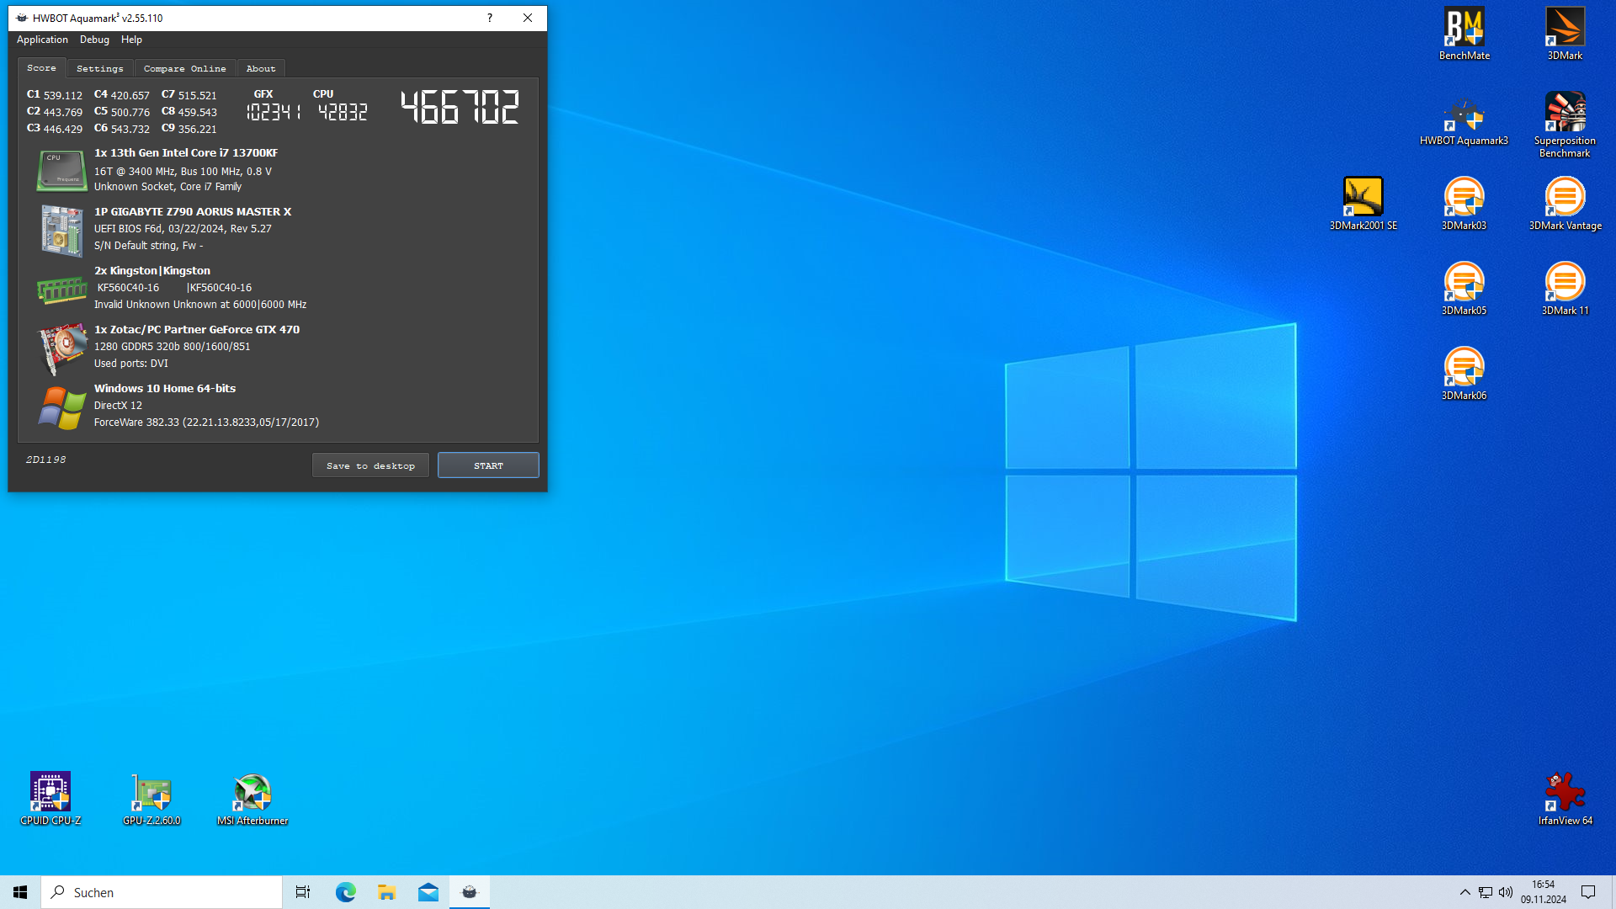Switch to the Settings tab
This screenshot has height=909, width=1616.
tap(99, 68)
